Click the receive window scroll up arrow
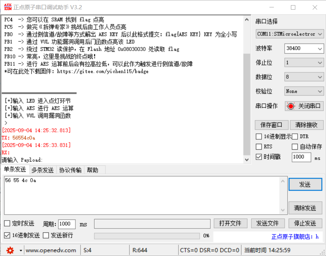 click(x=247, y=20)
